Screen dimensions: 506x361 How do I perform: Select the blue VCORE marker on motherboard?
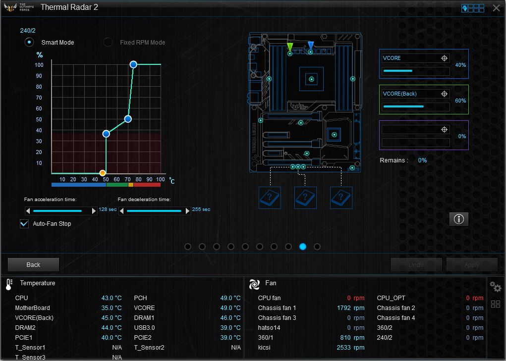310,46
